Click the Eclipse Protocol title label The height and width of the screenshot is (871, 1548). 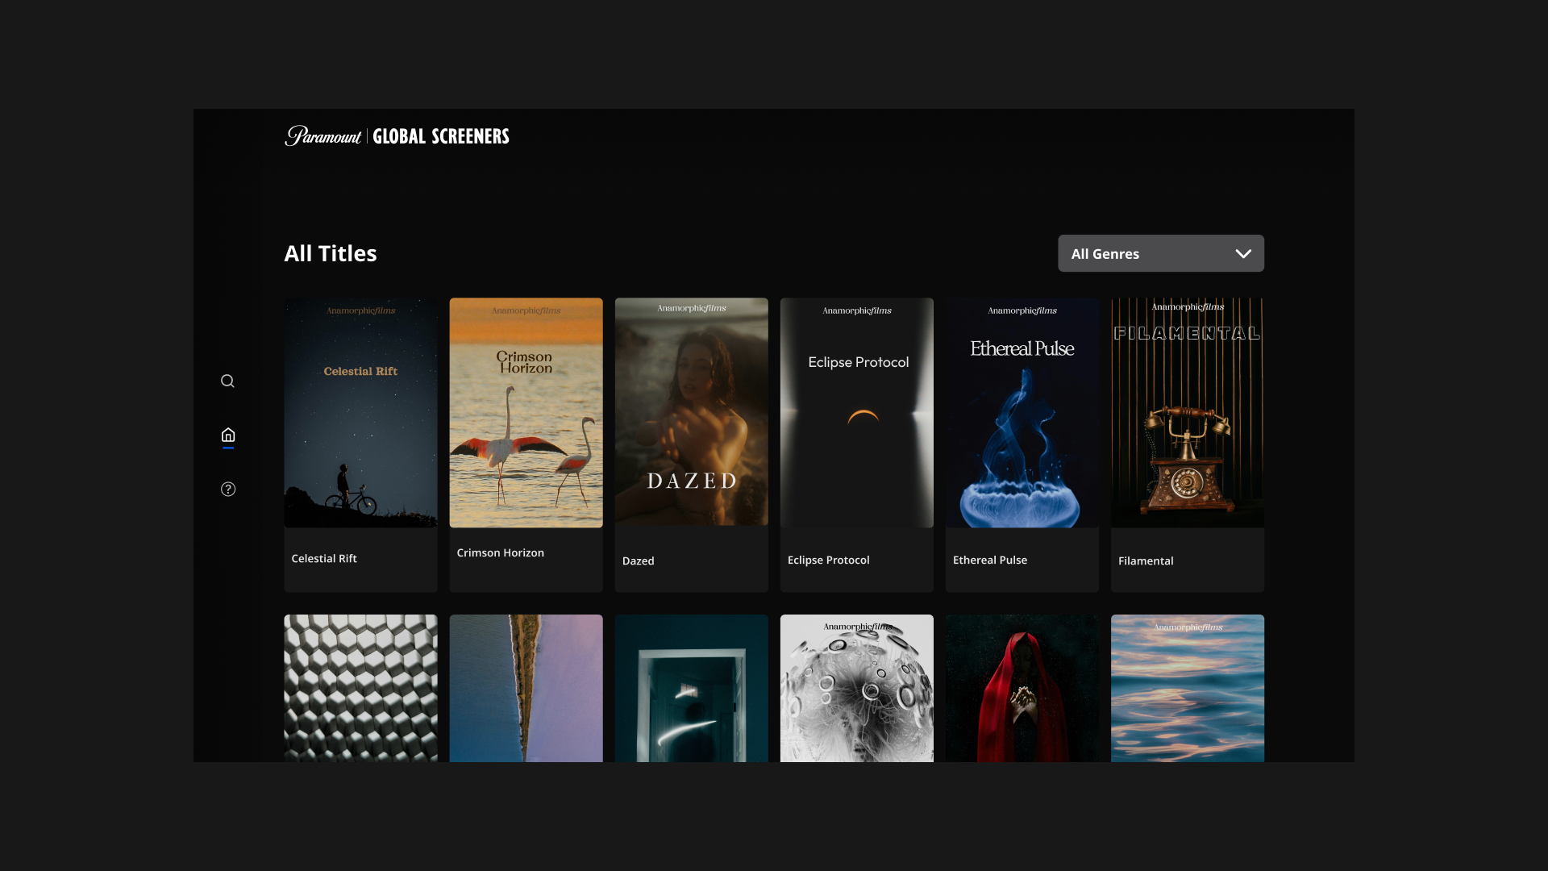click(828, 560)
